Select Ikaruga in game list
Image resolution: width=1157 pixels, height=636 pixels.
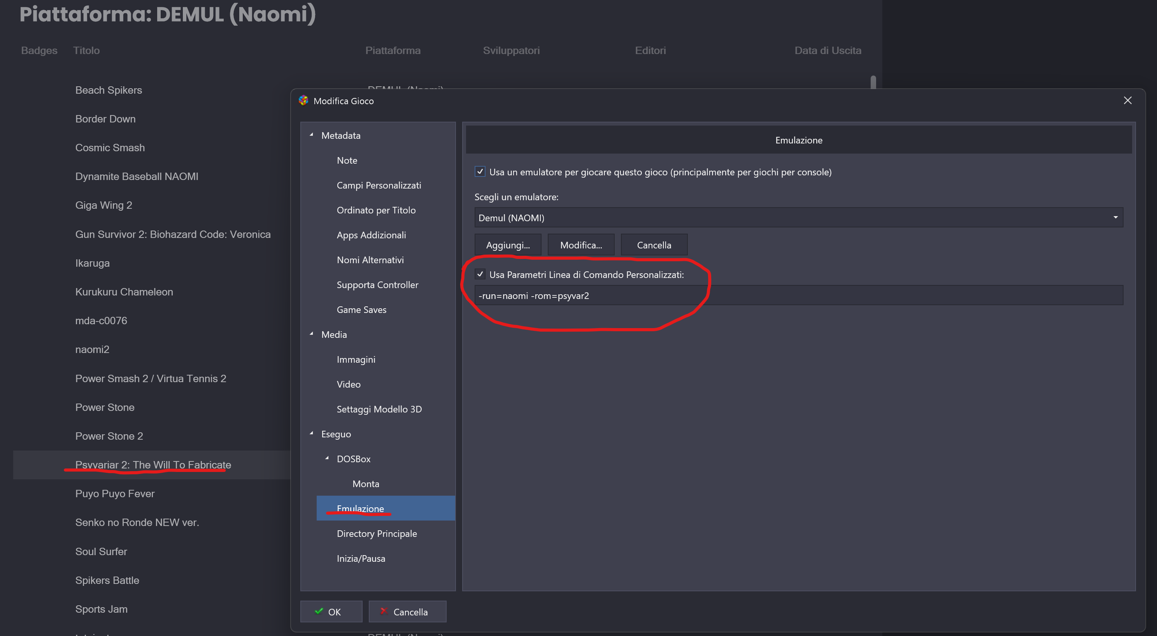click(x=92, y=263)
